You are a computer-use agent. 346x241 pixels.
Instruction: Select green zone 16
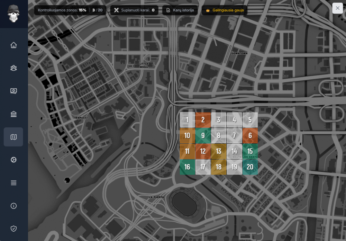click(187, 167)
